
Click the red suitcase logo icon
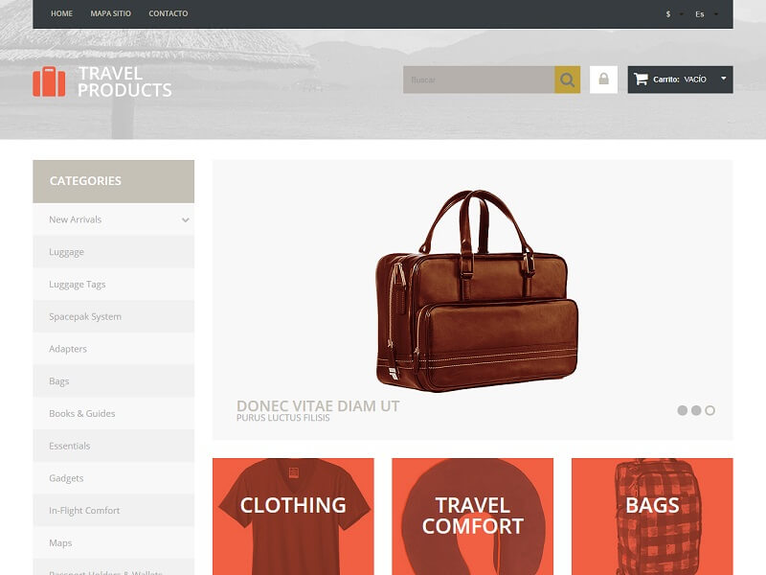(x=49, y=81)
